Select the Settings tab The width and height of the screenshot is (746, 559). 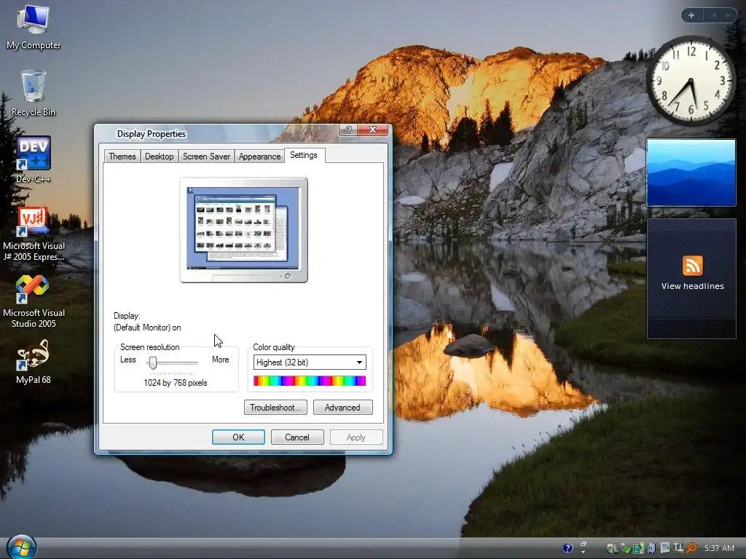[x=304, y=155]
